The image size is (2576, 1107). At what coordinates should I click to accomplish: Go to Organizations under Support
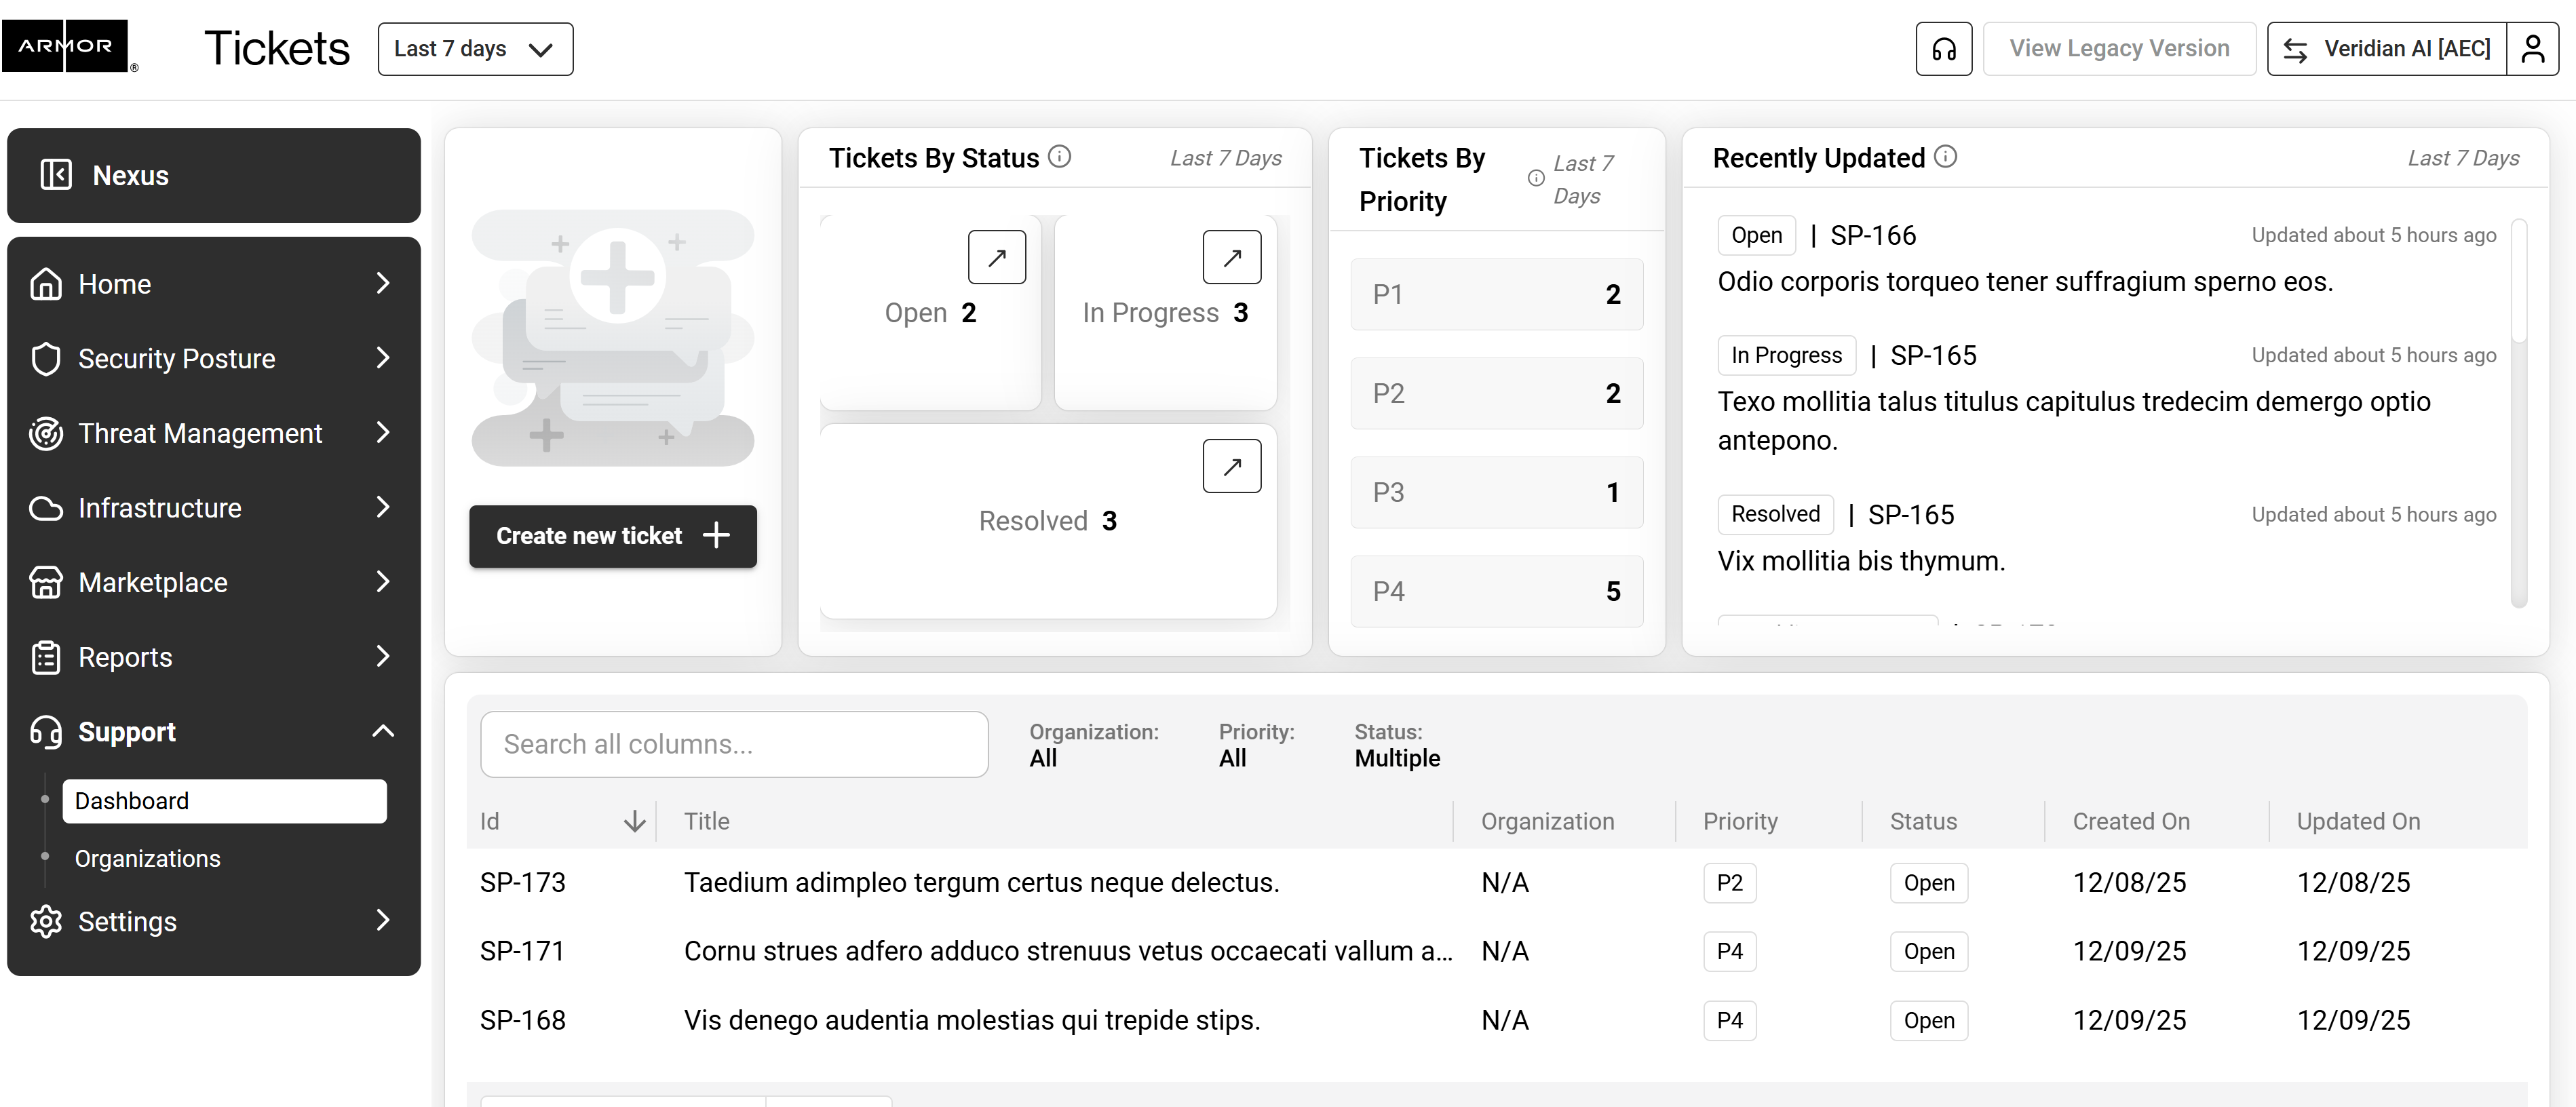point(148,858)
